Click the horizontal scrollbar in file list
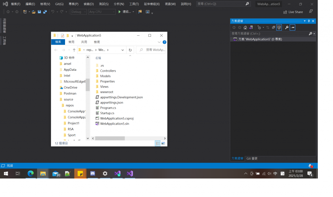The width and height of the screenshot is (333, 197). [110, 139]
